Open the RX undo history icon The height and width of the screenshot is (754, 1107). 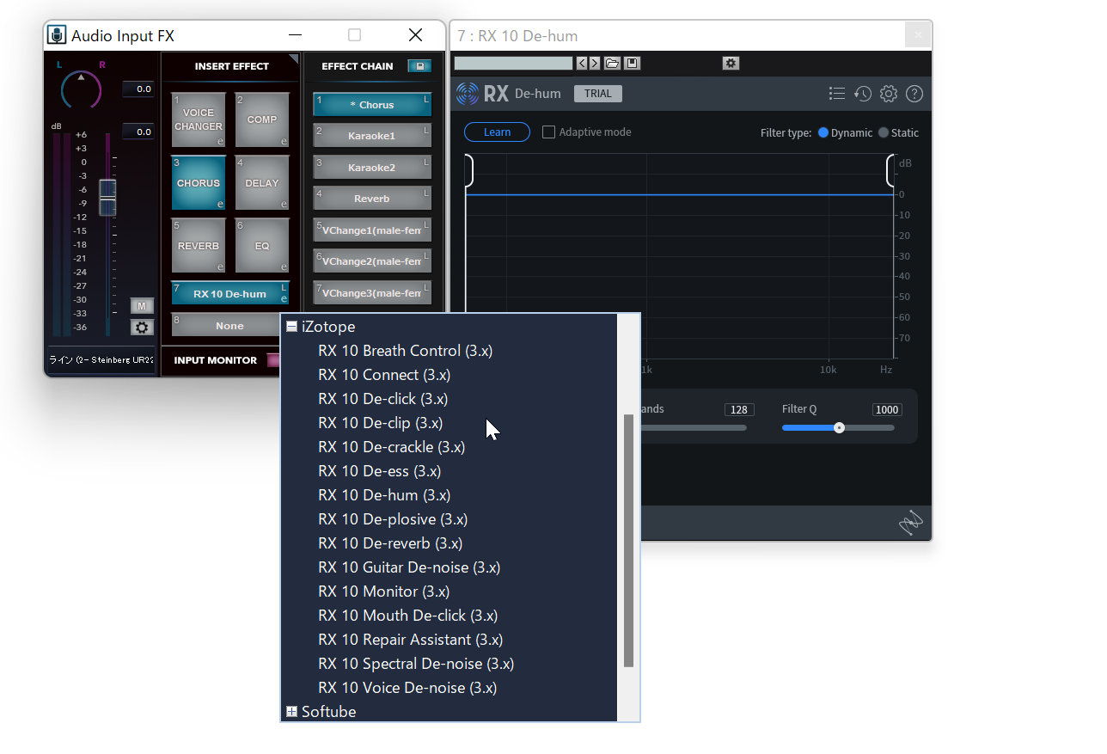point(863,94)
